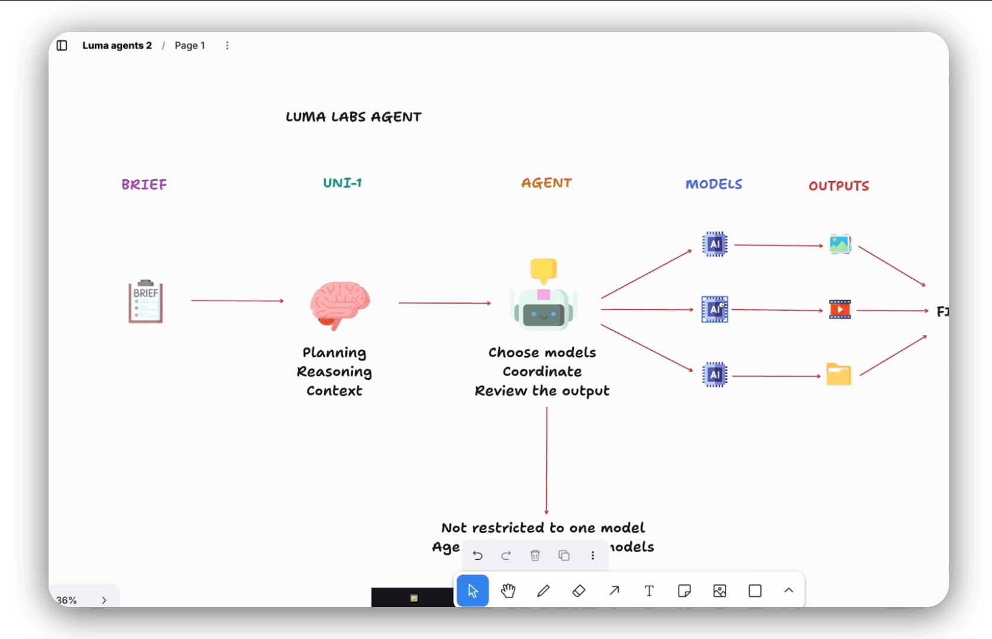Select the yellow folder output image
This screenshot has height=639, width=992.
point(839,375)
